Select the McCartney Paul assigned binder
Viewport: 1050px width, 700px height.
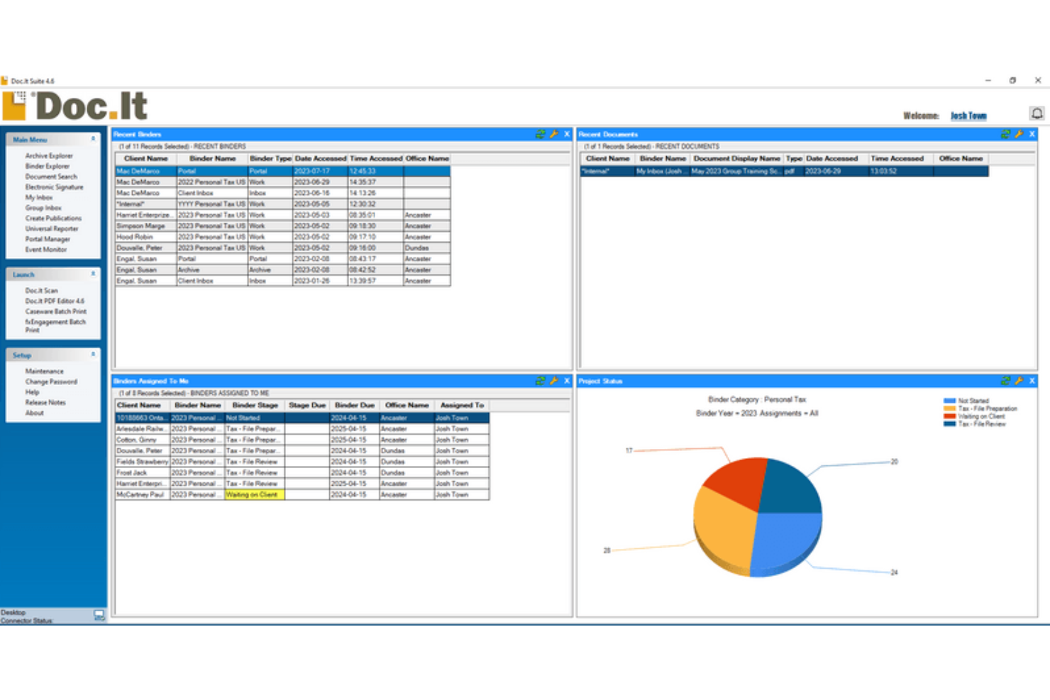pyautogui.click(x=302, y=495)
